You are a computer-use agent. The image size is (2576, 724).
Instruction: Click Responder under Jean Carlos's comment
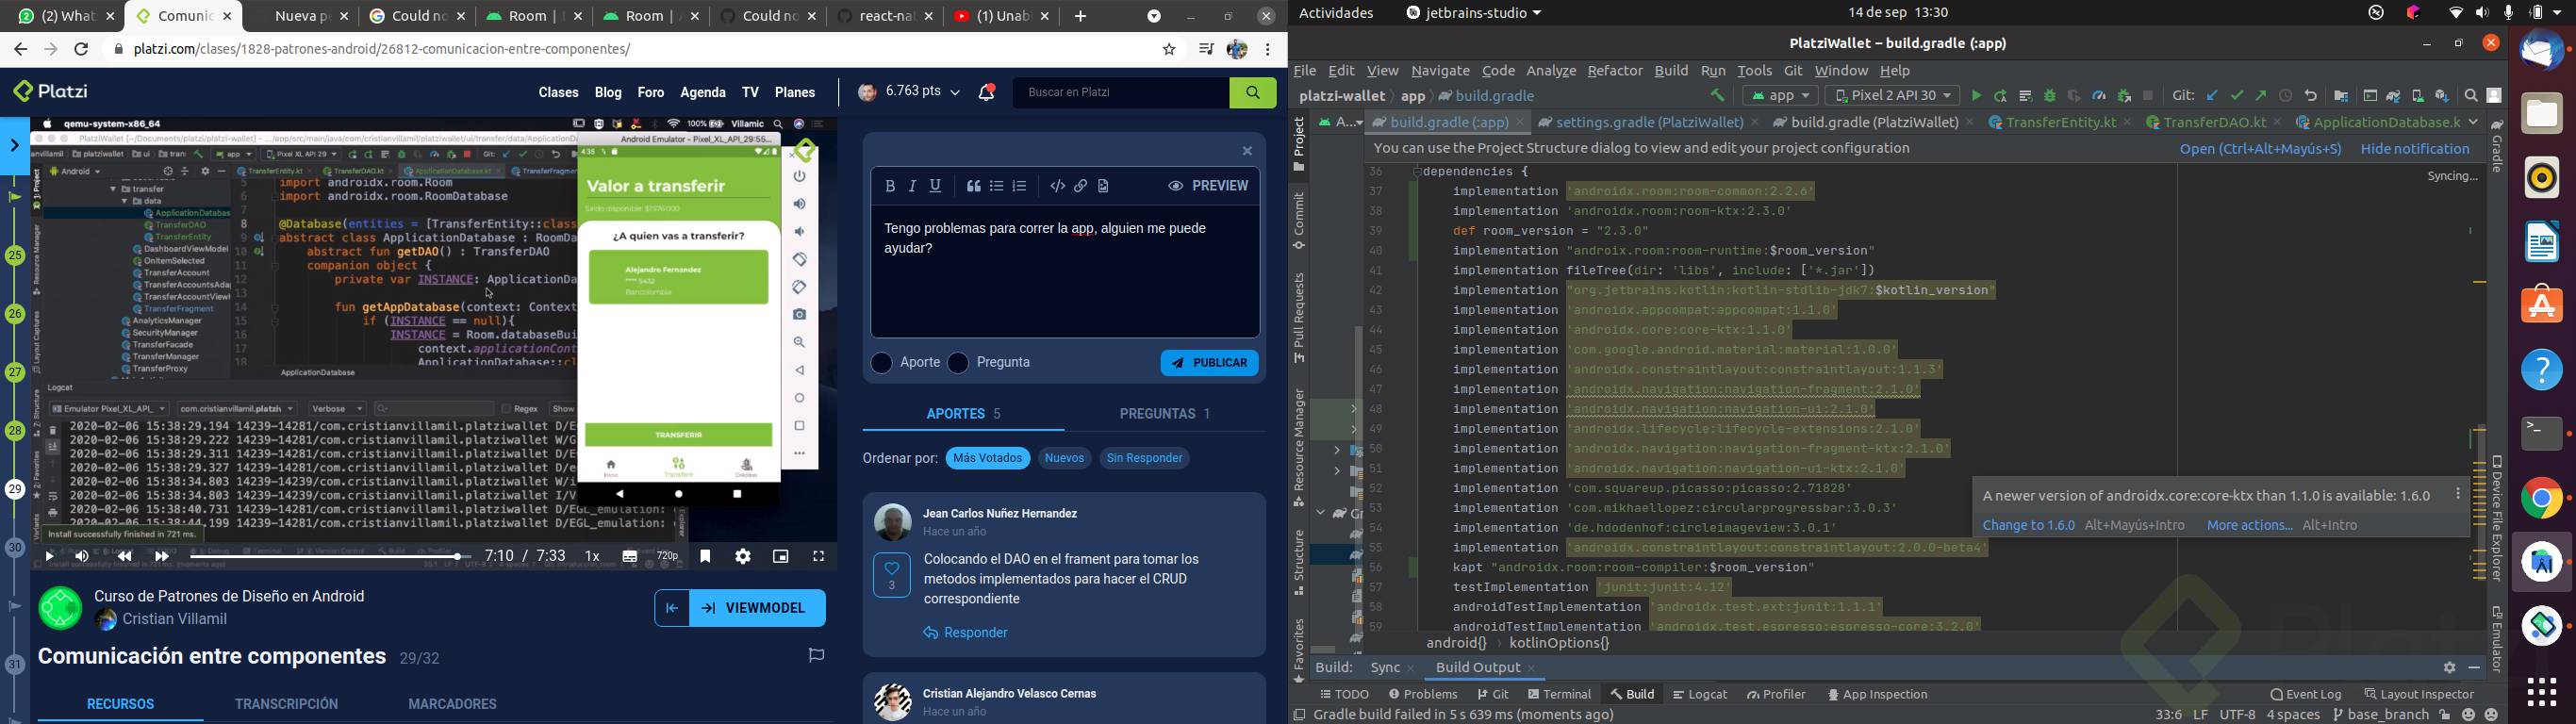[x=966, y=633]
